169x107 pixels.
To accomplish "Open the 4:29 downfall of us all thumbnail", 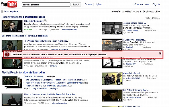I will [112, 79].
